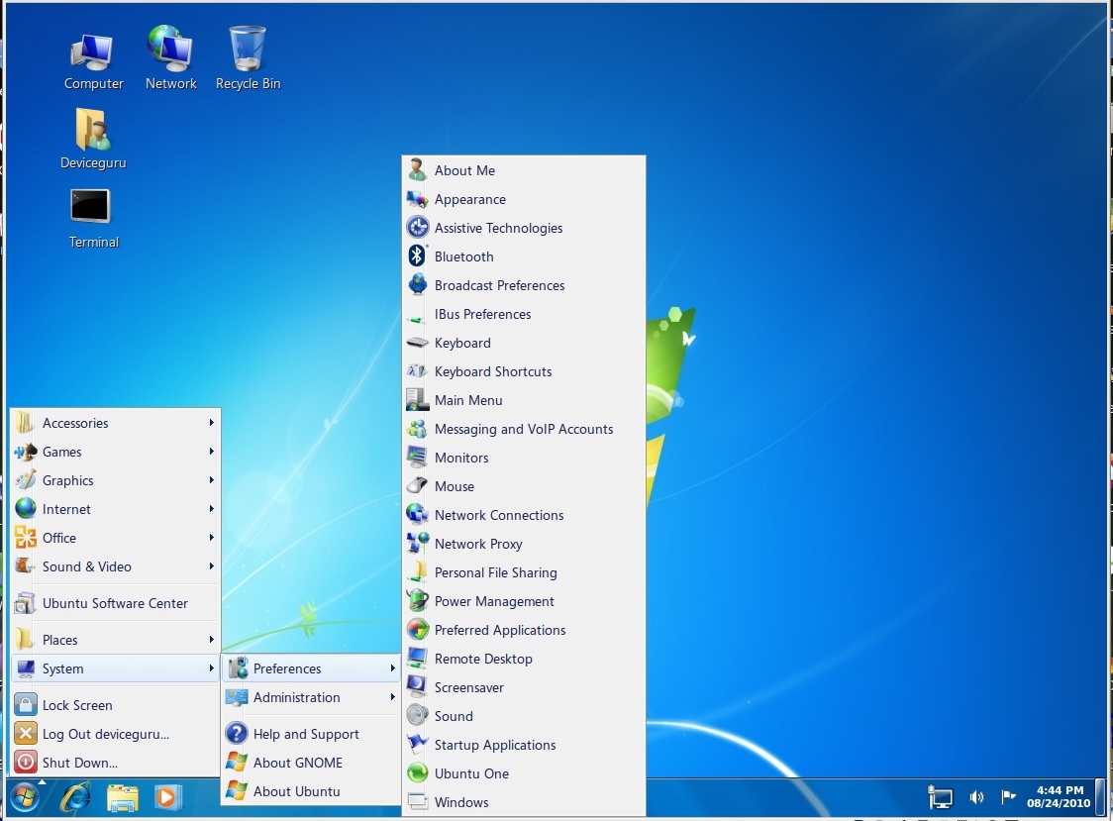Select Log Out deviceguru... menu entry
Image resolution: width=1113 pixels, height=821 pixels.
[x=116, y=734]
